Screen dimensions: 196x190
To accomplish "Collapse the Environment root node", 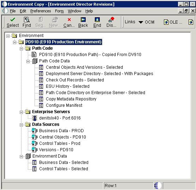I will coord(8,36).
